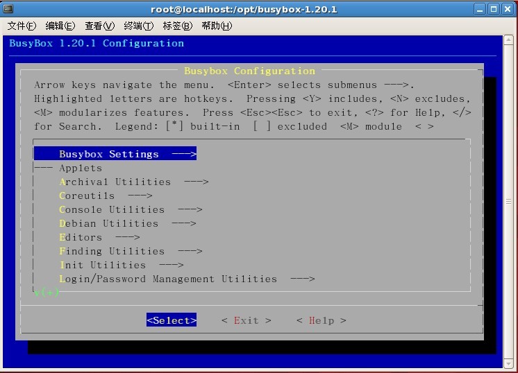
Task: Click the Applets section label
Action: 81,168
